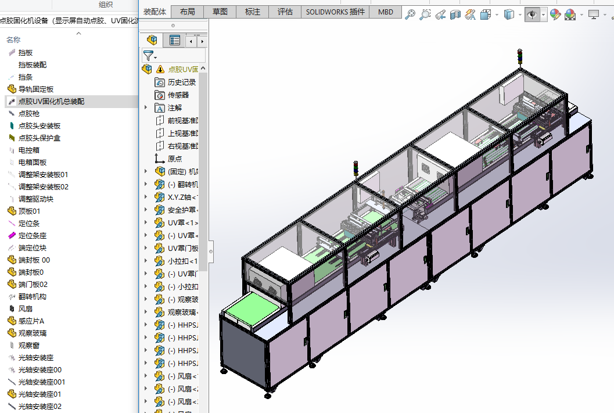Click the 观察玻璃 component icon without (-)

pos(159,312)
